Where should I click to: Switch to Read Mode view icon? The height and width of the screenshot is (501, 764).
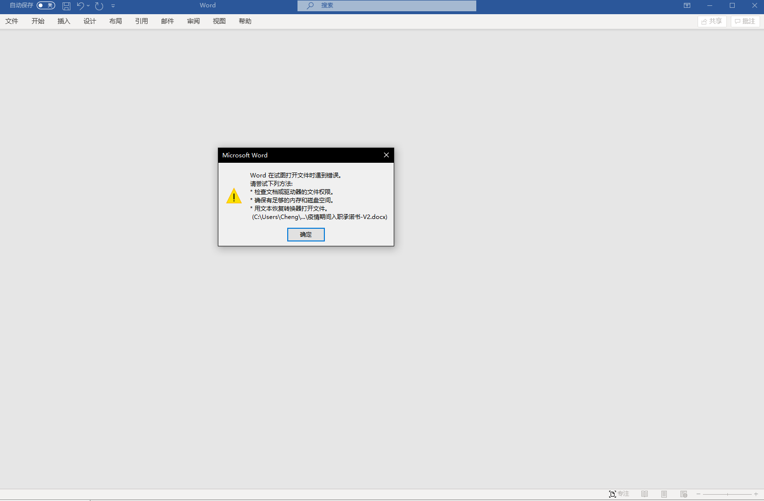click(x=644, y=494)
